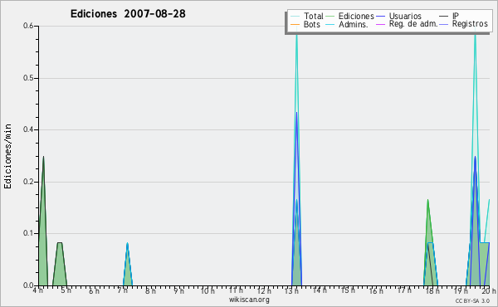Click the 0.2 y-axis value
This screenshot has width=498, height=307.
[28, 182]
